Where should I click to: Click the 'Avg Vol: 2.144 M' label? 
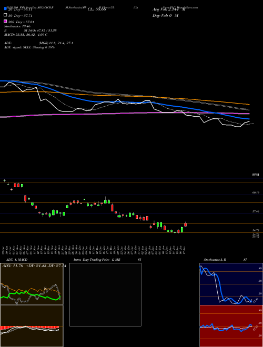pyautogui.click(x=169, y=9)
